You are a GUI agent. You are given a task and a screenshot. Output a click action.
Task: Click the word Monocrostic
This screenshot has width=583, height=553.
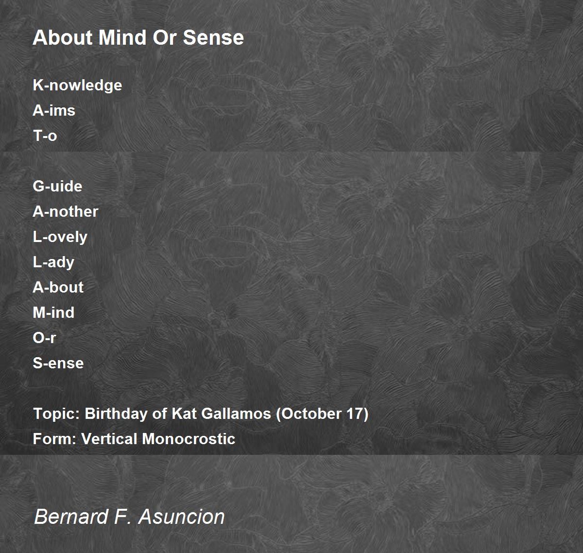[x=189, y=439]
